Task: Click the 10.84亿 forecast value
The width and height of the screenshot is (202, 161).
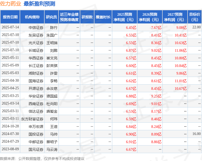Action: point(180,66)
